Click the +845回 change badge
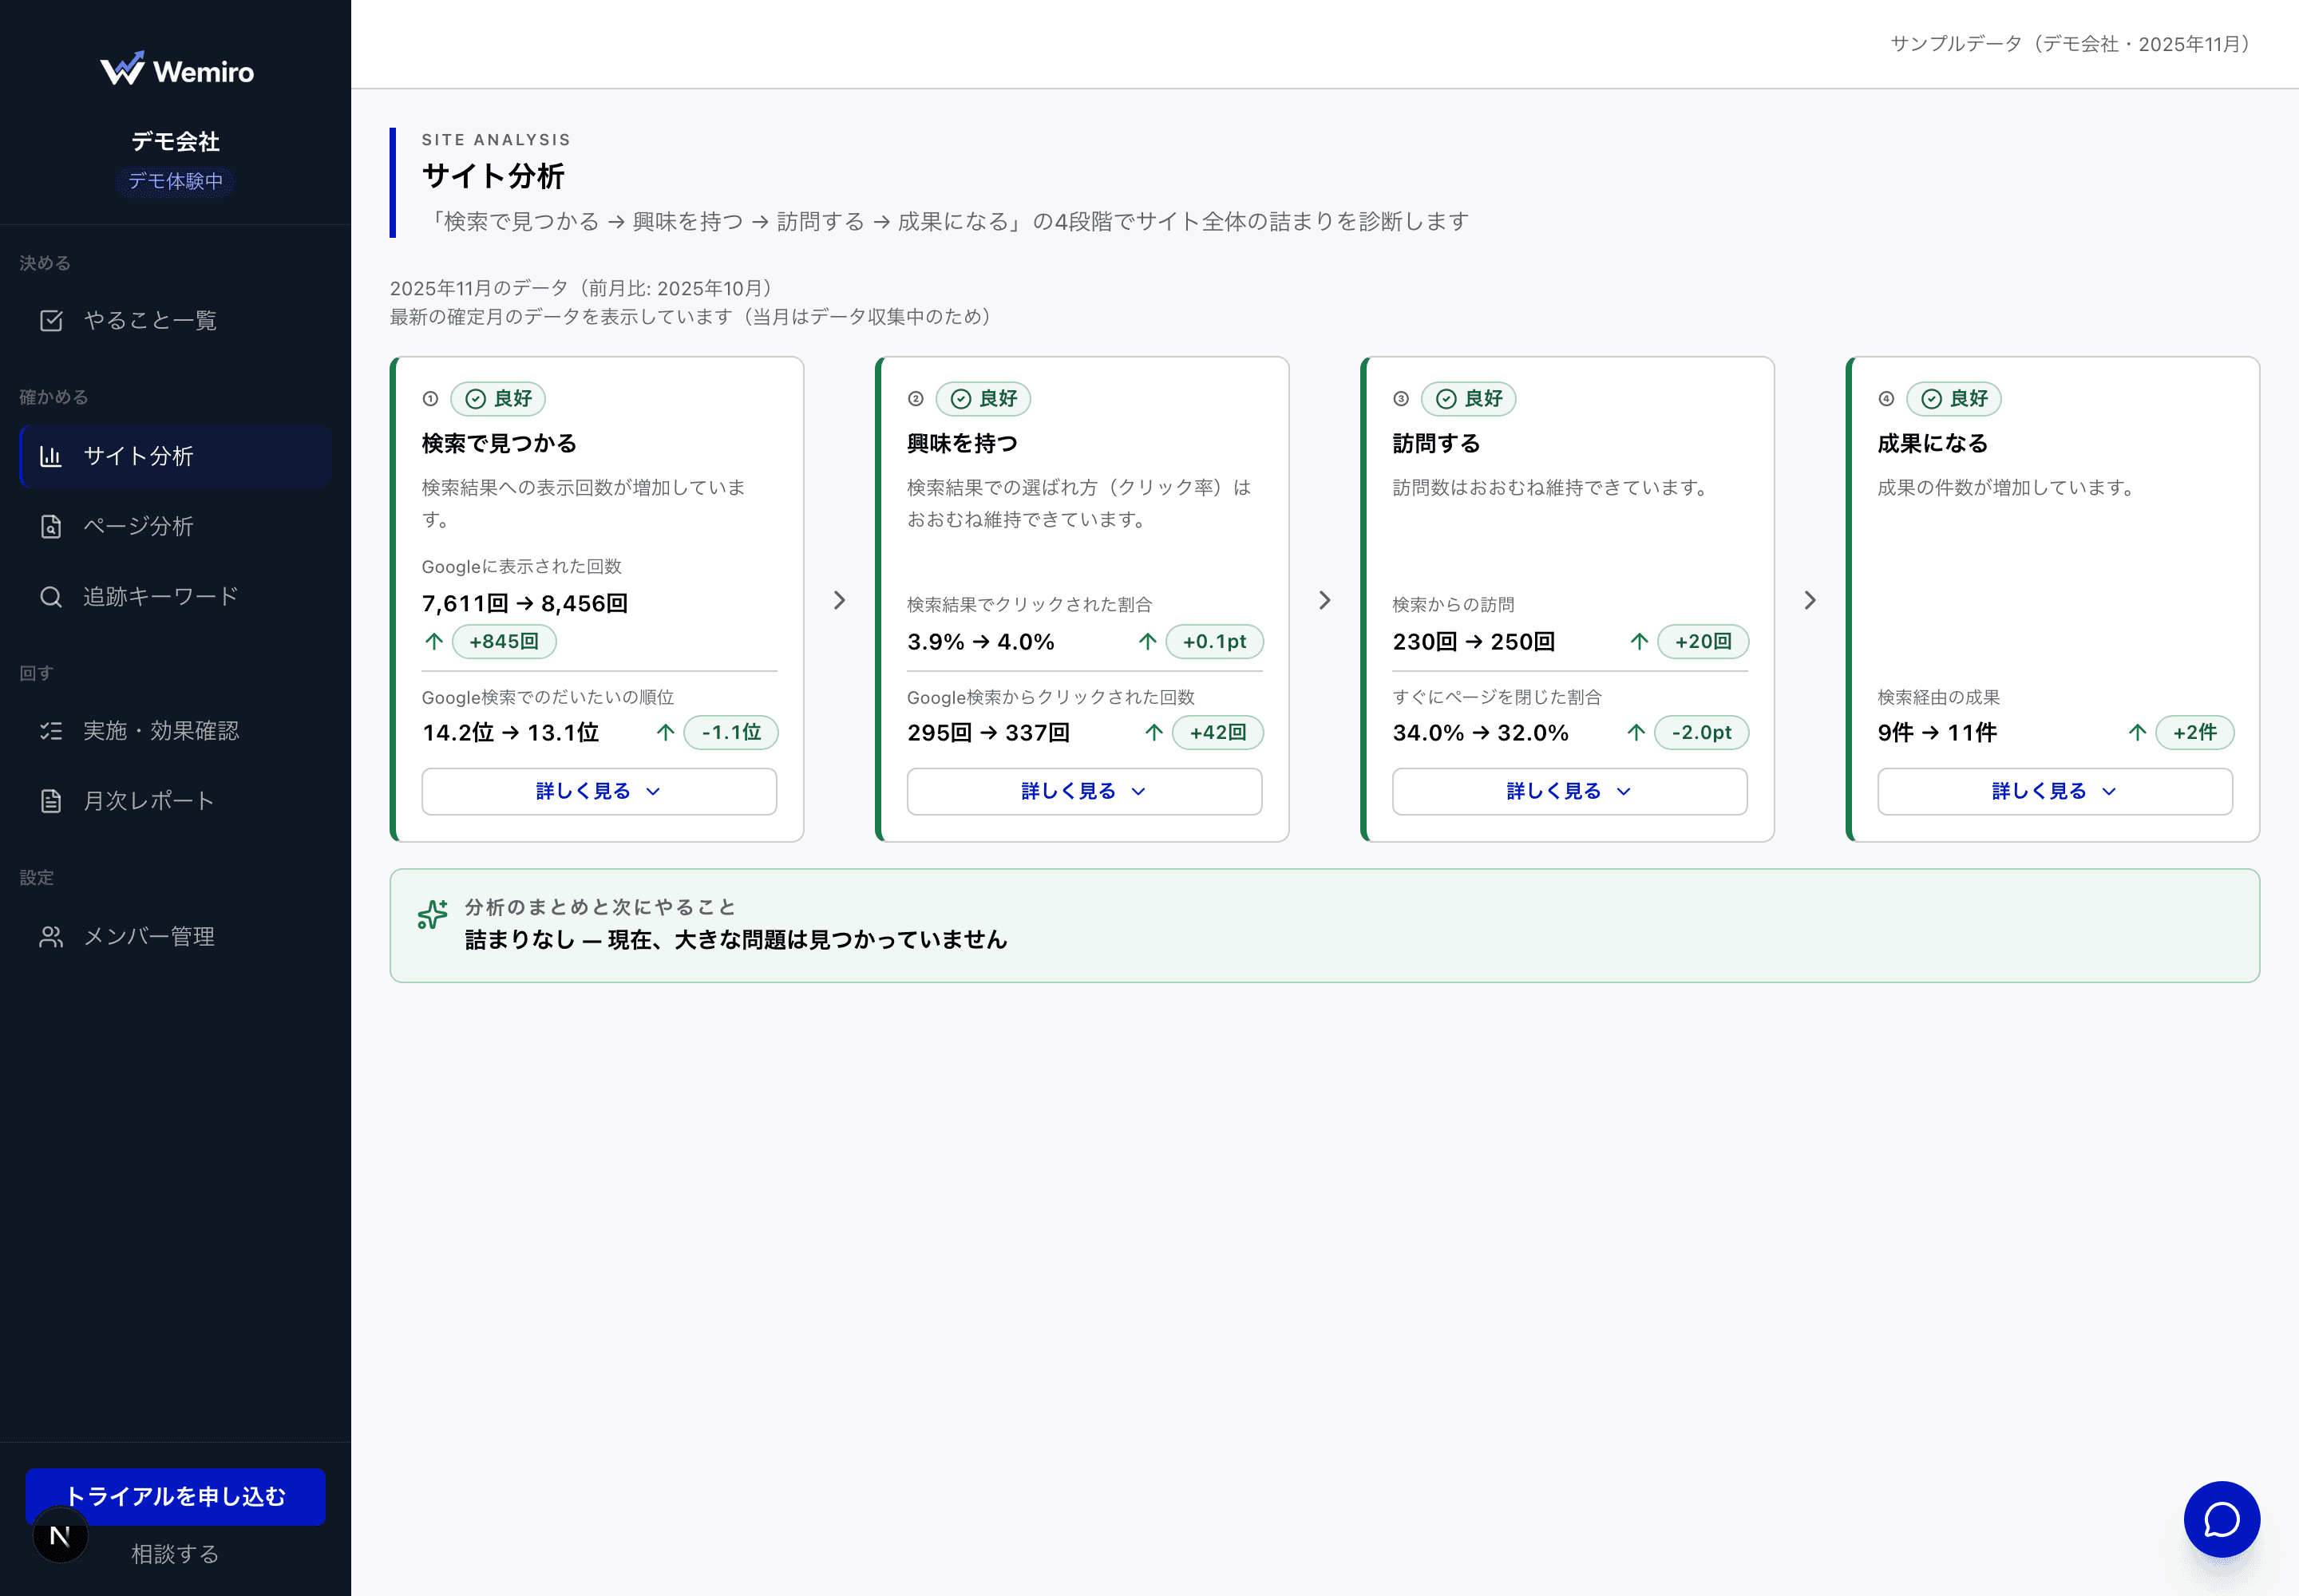Image resolution: width=2299 pixels, height=1596 pixels. (505, 642)
